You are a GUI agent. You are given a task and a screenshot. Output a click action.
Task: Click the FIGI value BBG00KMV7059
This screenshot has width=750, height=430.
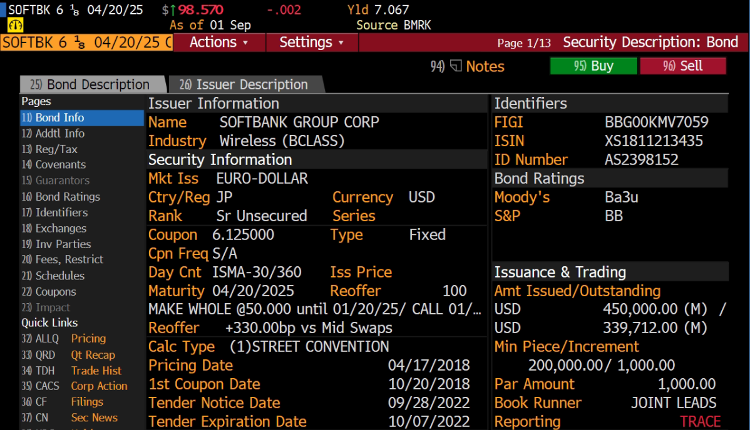tap(656, 122)
